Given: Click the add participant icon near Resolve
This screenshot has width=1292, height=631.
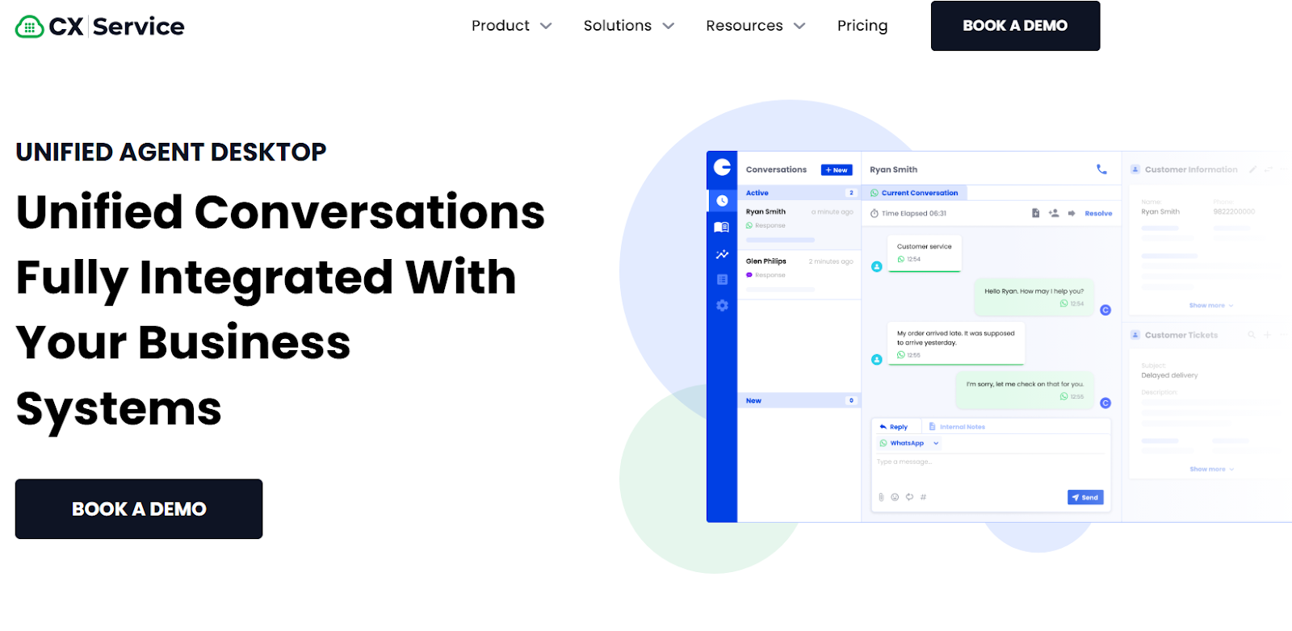Looking at the screenshot, I should [x=1054, y=214].
